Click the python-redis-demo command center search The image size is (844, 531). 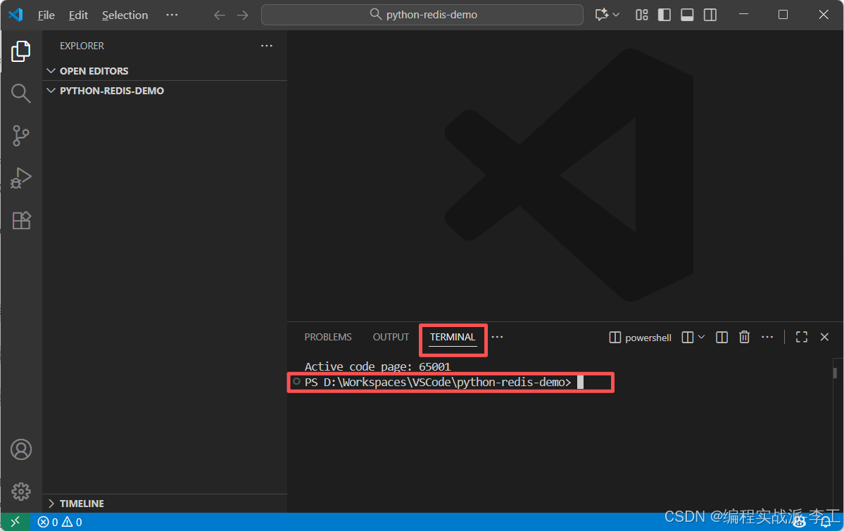pyautogui.click(x=422, y=15)
